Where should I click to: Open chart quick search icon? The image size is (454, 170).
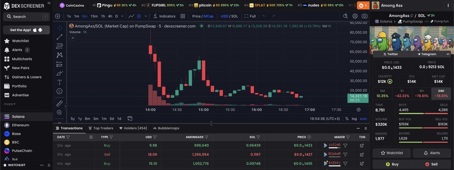click(345, 16)
